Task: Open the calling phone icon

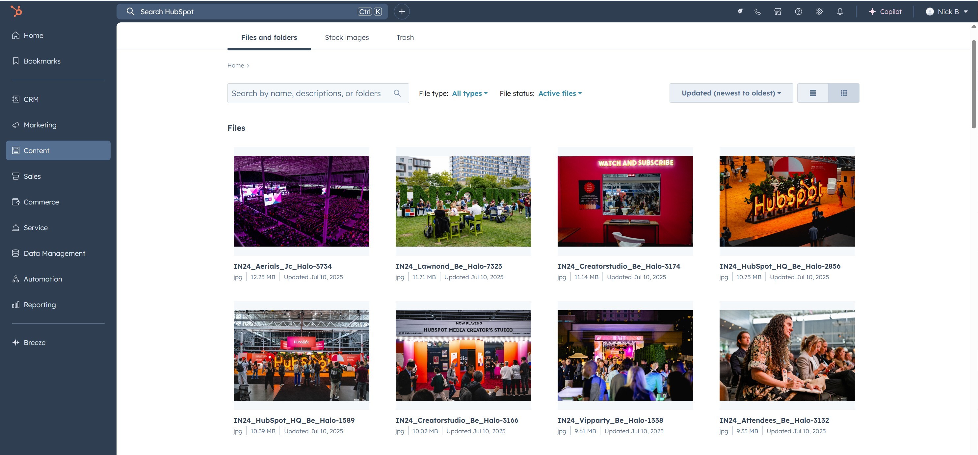Action: click(x=757, y=12)
